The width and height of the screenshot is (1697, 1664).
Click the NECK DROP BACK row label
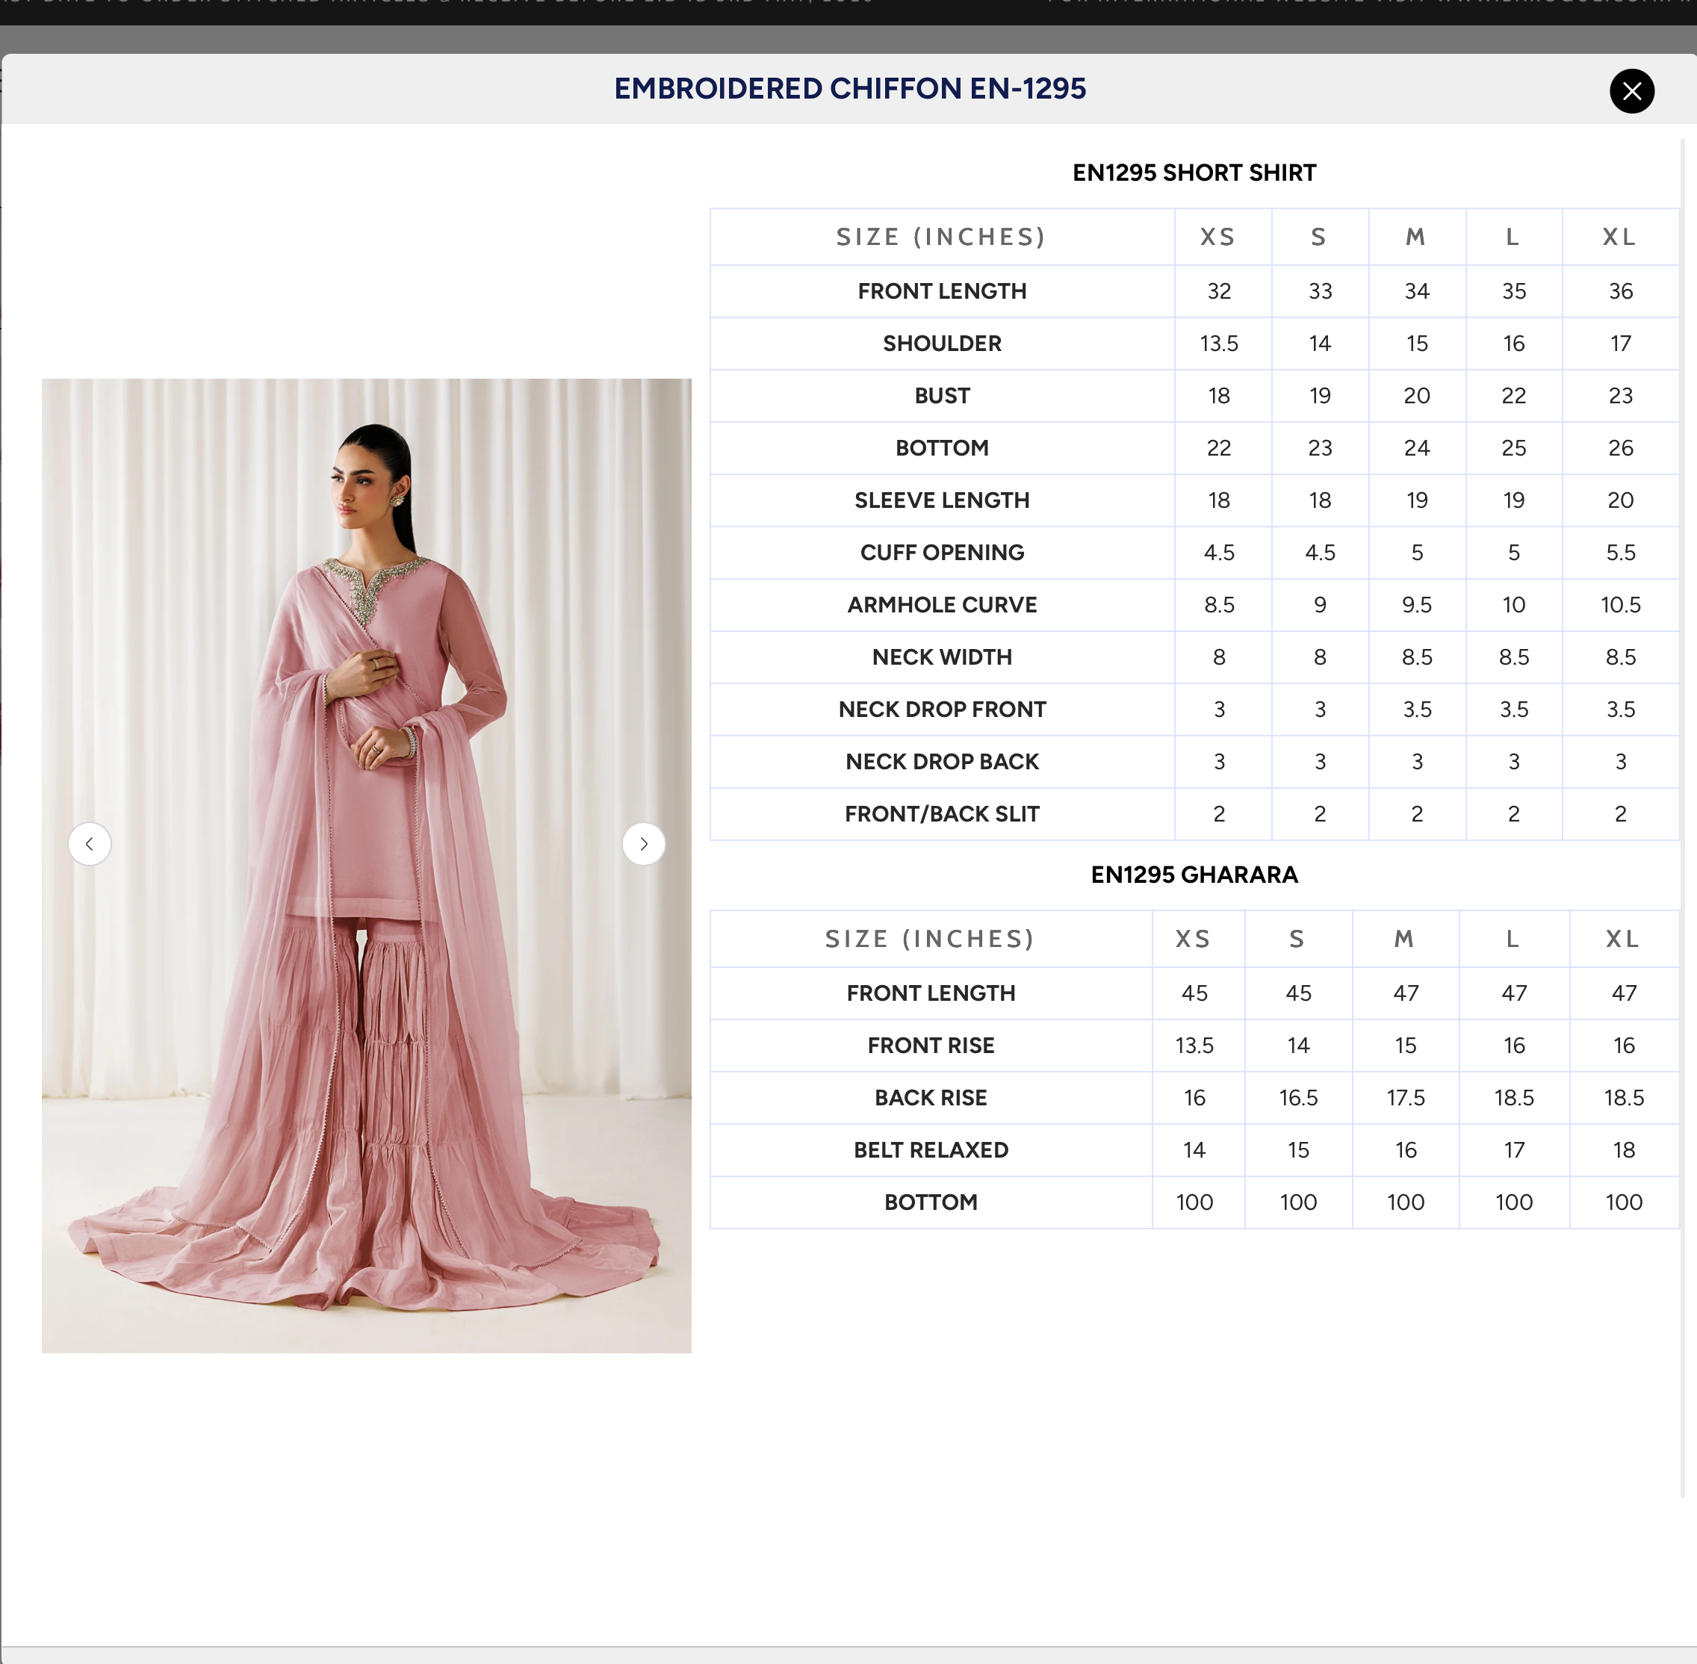point(942,762)
